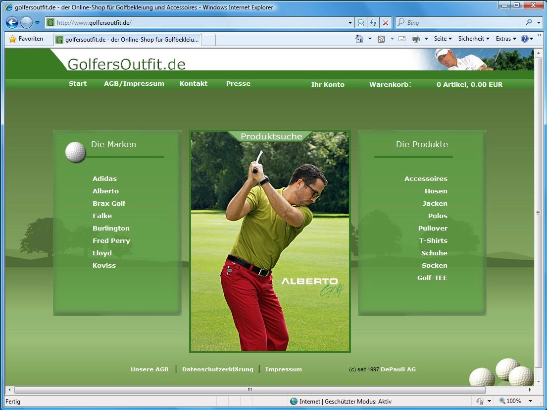Viewport: 547px width, 410px height.
Task: Open the Schuhe category
Action: [434, 253]
